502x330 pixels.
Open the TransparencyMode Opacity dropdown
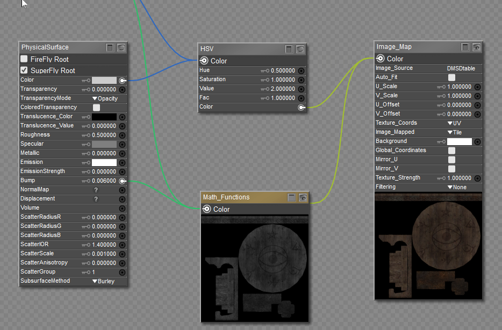[105, 98]
